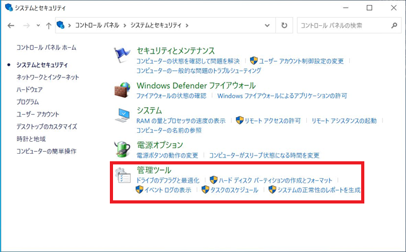Open ハード ディスク パーティションの作成とフォーマット
The width and height of the screenshot is (406, 252).
[275, 180]
